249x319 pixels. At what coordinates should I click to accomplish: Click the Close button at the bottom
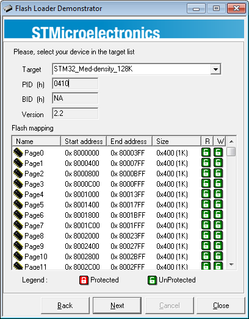221,306
